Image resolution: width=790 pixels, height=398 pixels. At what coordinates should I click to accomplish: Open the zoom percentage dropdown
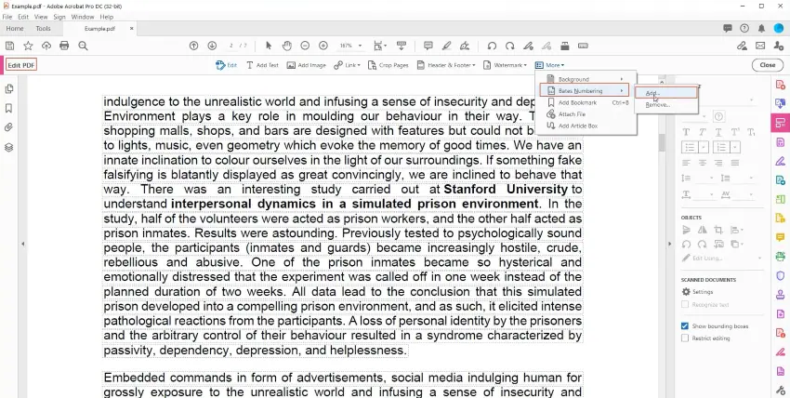(361, 46)
